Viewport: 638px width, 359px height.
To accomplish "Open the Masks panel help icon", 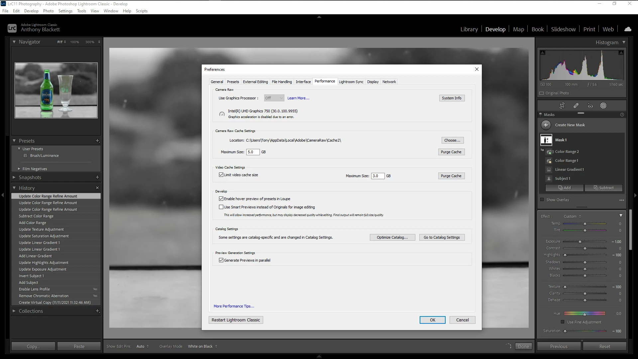I will tap(622, 115).
